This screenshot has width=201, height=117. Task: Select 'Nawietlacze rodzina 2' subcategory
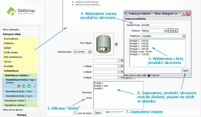click(20, 100)
